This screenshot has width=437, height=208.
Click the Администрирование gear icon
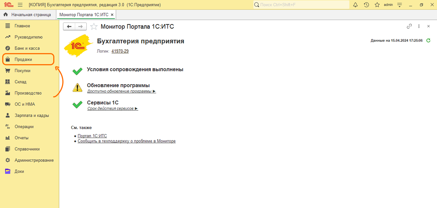click(x=8, y=160)
